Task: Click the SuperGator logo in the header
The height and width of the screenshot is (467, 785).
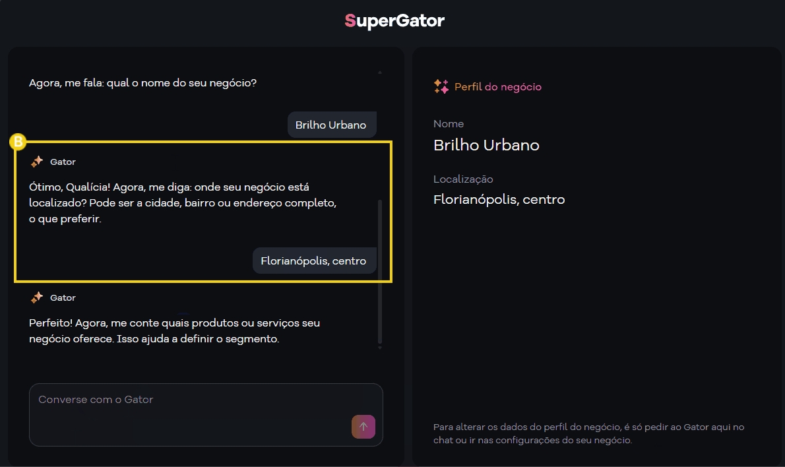Action: tap(394, 20)
